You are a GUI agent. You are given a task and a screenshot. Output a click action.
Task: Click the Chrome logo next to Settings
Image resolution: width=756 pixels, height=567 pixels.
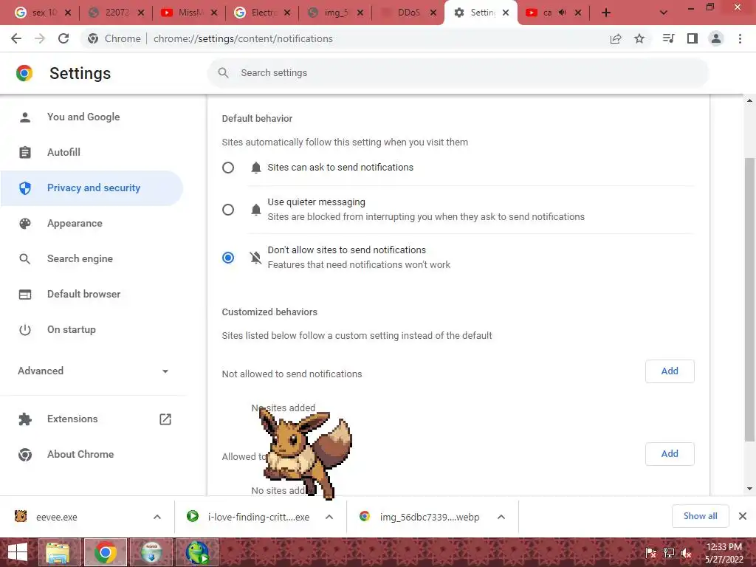coord(24,73)
